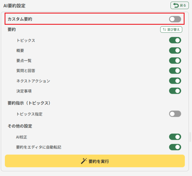Viewport: 192px width, 176px height.
Task: Click the sort arrows icon
Action: (164, 29)
